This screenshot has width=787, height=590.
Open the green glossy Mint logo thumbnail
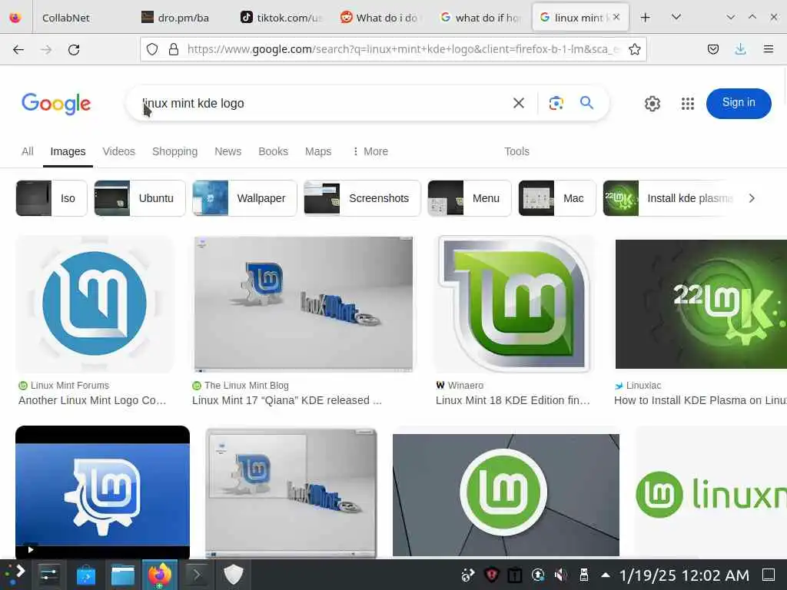[x=515, y=304]
